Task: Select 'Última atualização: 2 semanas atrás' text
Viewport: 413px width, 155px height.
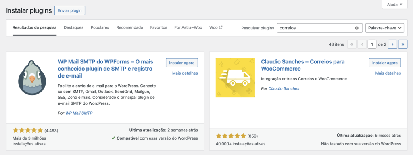Action: coord(164,130)
